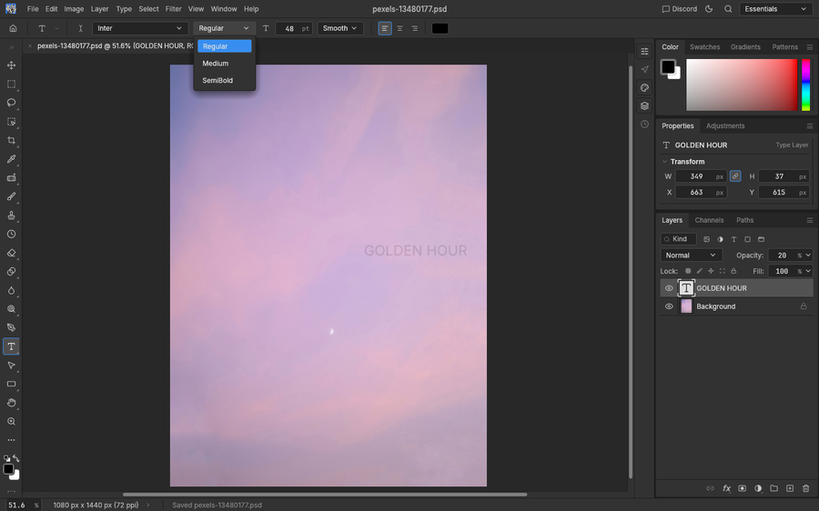Open layer effects fx button
Image resolution: width=819 pixels, height=511 pixels.
pos(726,488)
